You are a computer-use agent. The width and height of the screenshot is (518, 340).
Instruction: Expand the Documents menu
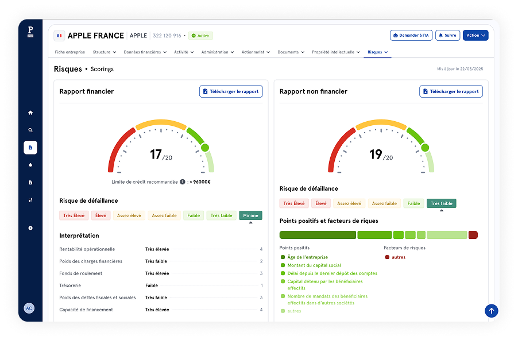291,52
